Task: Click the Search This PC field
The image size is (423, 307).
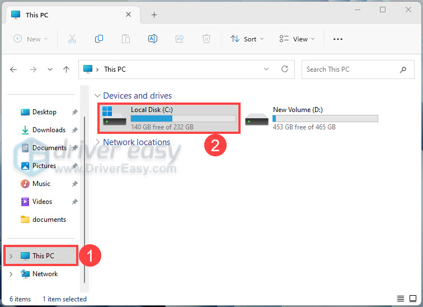Action: click(x=350, y=69)
